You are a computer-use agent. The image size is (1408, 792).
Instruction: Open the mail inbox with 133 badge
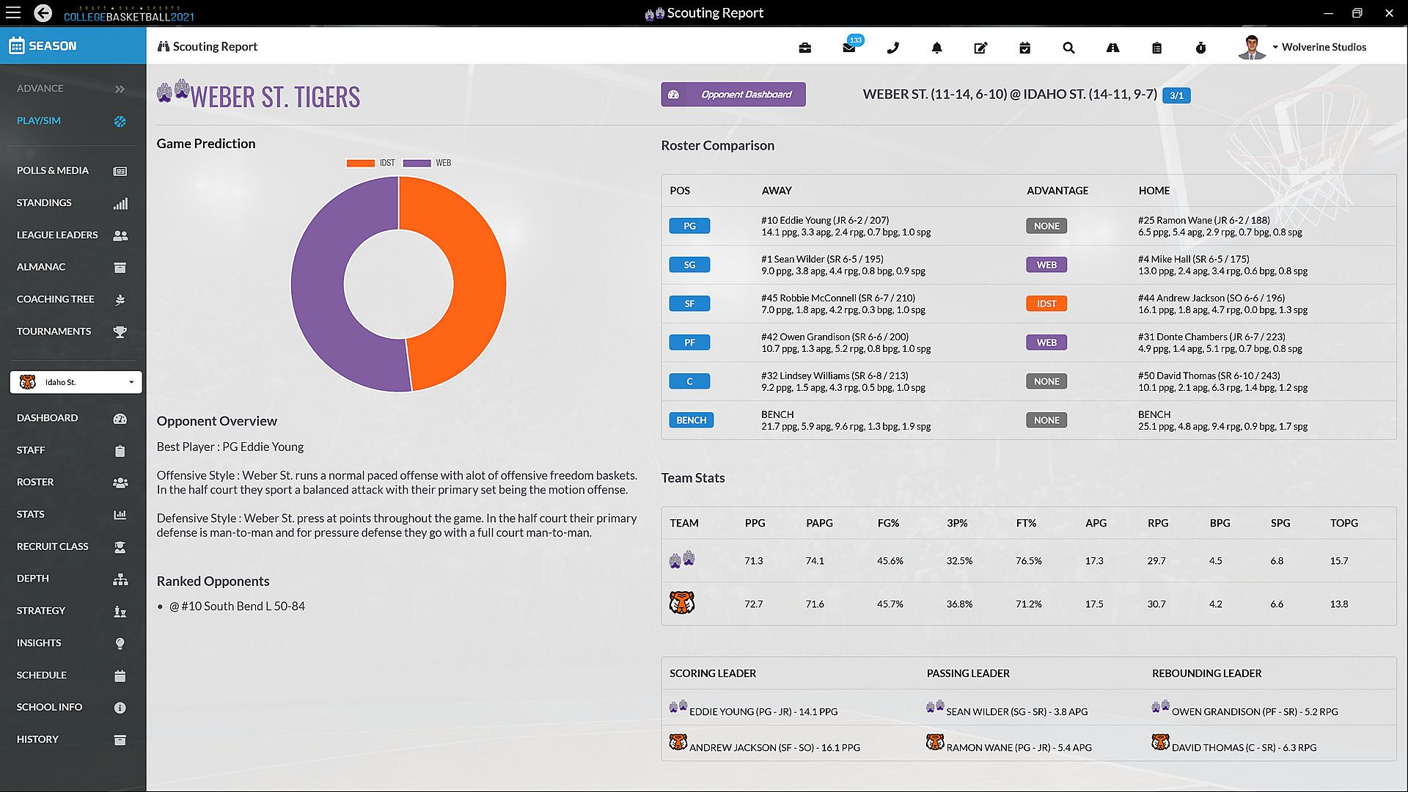849,48
